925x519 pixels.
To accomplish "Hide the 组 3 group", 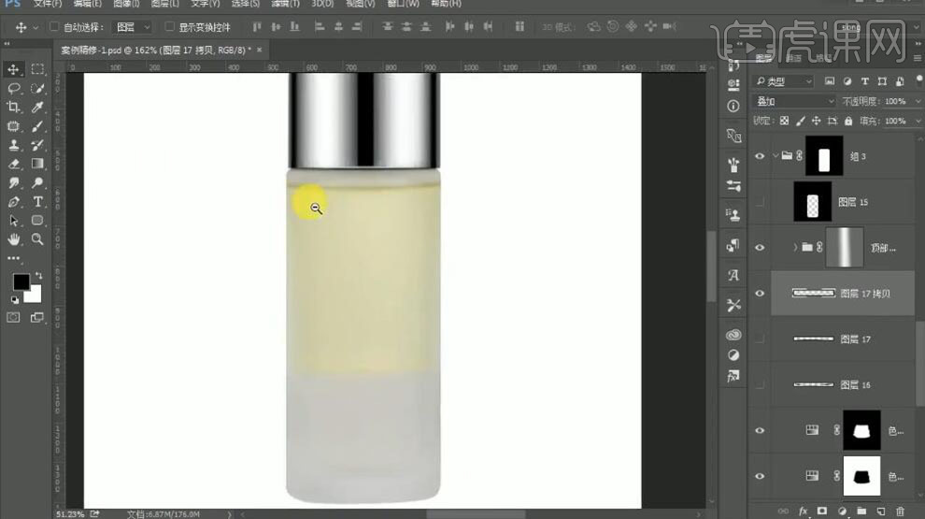I will 760,156.
